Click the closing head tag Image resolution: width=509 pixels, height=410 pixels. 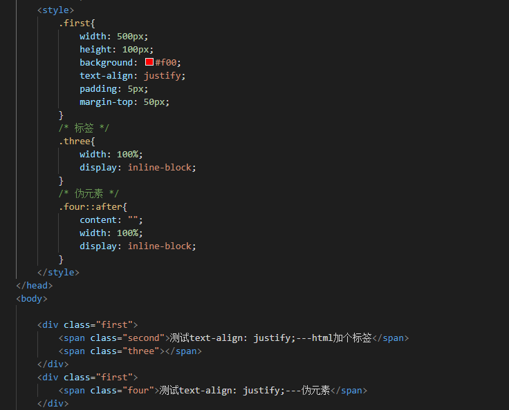(x=35, y=286)
